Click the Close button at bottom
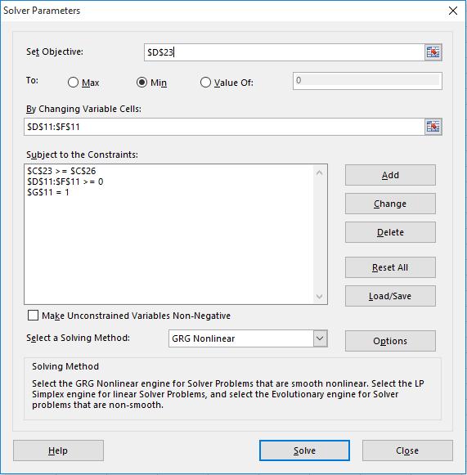This screenshot has width=467, height=475. 407,450
